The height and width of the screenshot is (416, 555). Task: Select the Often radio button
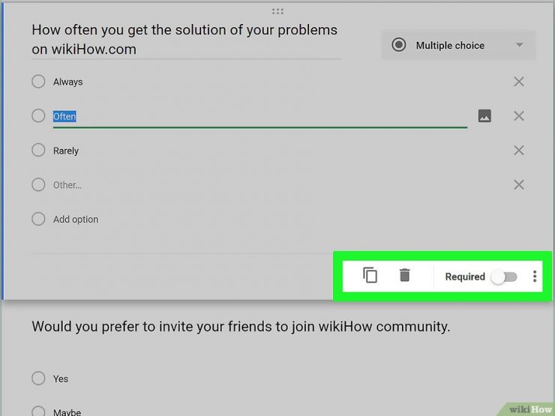(x=38, y=115)
